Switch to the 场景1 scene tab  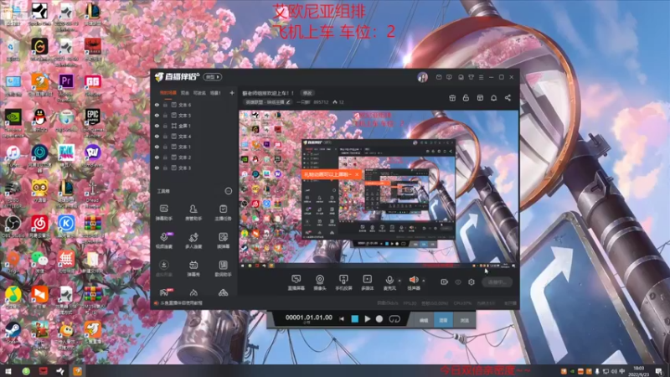(215, 93)
